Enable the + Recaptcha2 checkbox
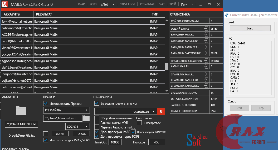Image resolution: width=278 pixels, height=150 pixels. tap(139, 123)
